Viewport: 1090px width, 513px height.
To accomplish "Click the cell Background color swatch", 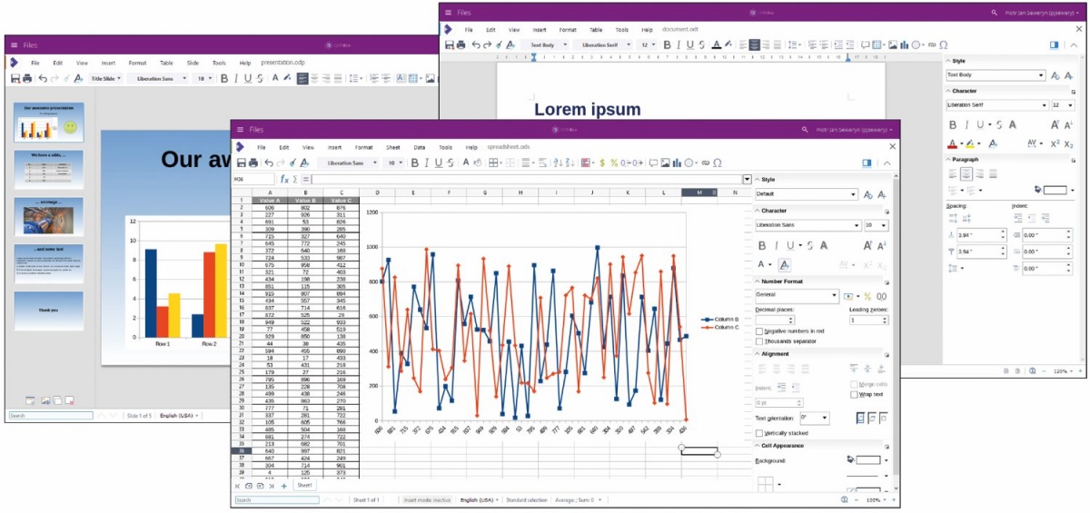I will tap(868, 460).
